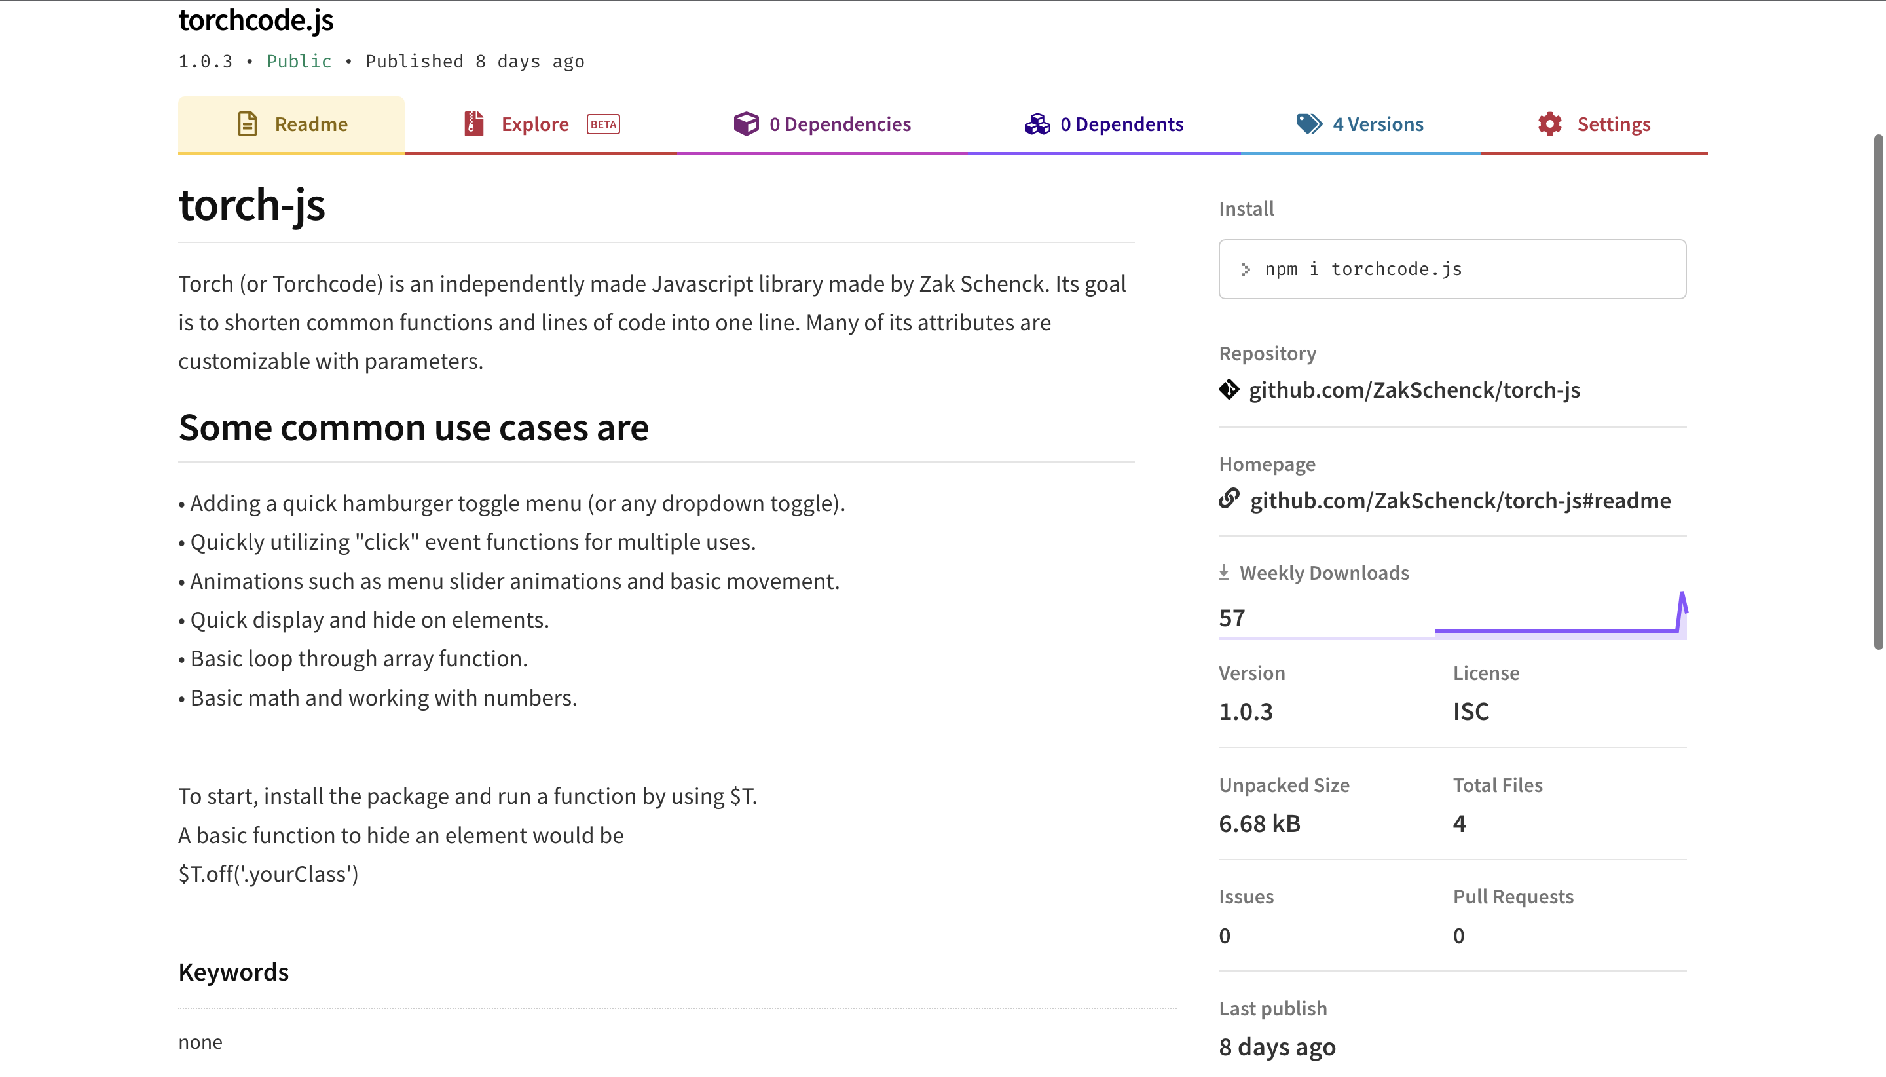Click the Explore zip-file icon
Screen dimensions: 1886x1077
point(474,124)
